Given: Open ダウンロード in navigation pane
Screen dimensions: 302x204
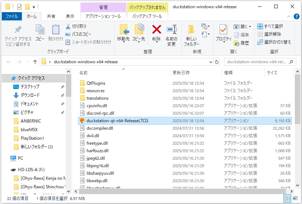Looking at the screenshot, I should tap(30, 95).
